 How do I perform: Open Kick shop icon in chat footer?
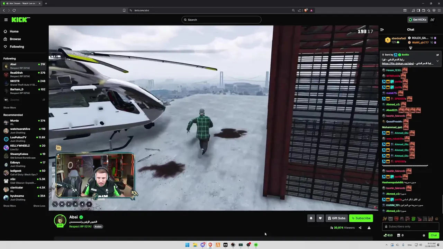tap(398, 236)
